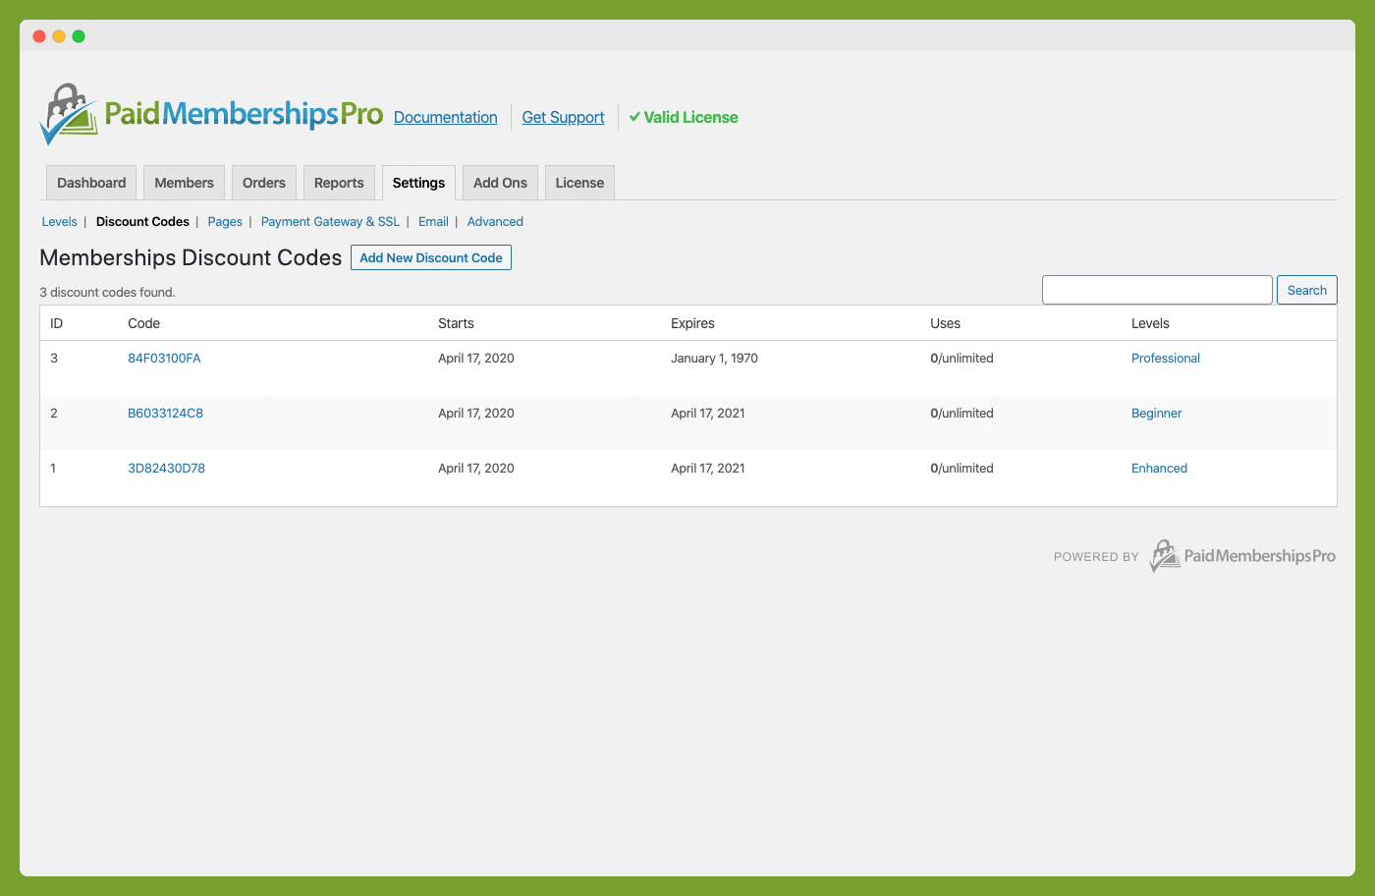The width and height of the screenshot is (1375, 896).
Task: Follow the Get Support link
Action: pyautogui.click(x=563, y=117)
